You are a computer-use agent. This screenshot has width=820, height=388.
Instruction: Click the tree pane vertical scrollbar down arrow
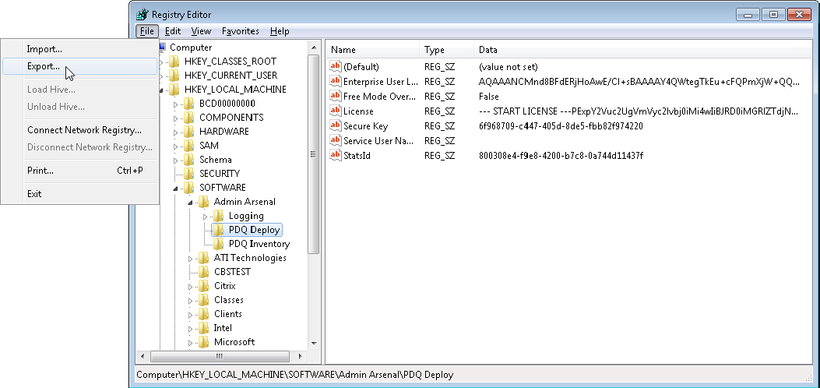(314, 344)
